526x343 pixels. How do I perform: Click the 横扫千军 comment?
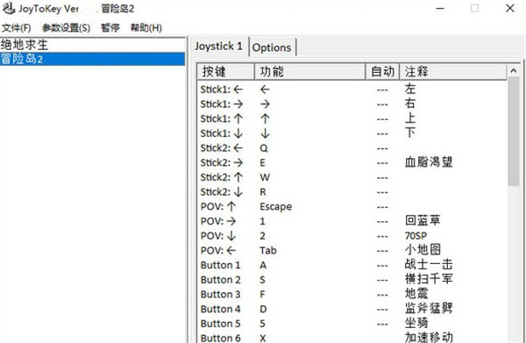429,279
